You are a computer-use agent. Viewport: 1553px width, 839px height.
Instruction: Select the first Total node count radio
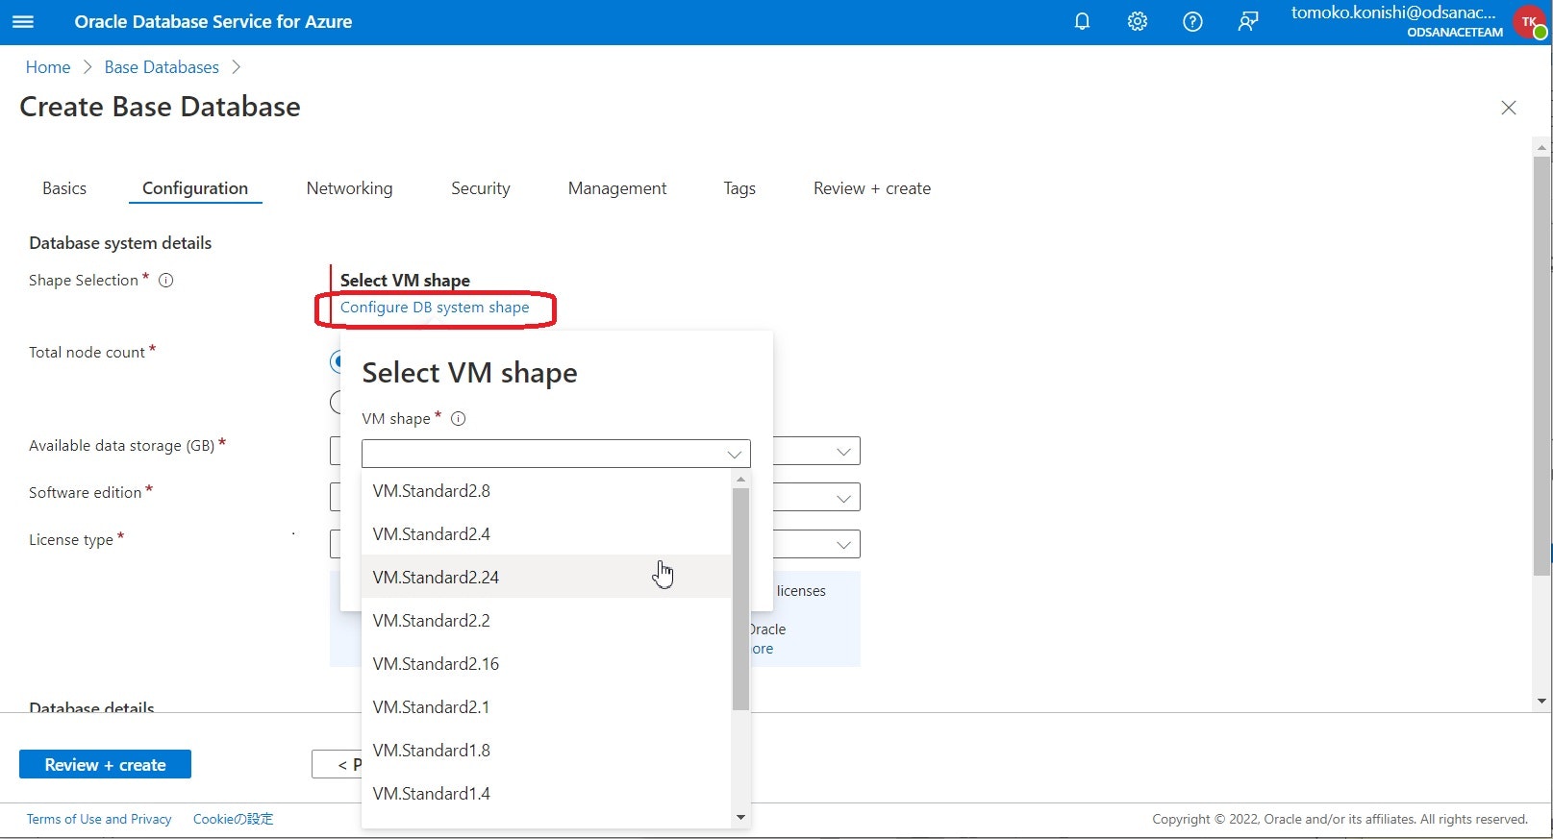pyautogui.click(x=336, y=362)
